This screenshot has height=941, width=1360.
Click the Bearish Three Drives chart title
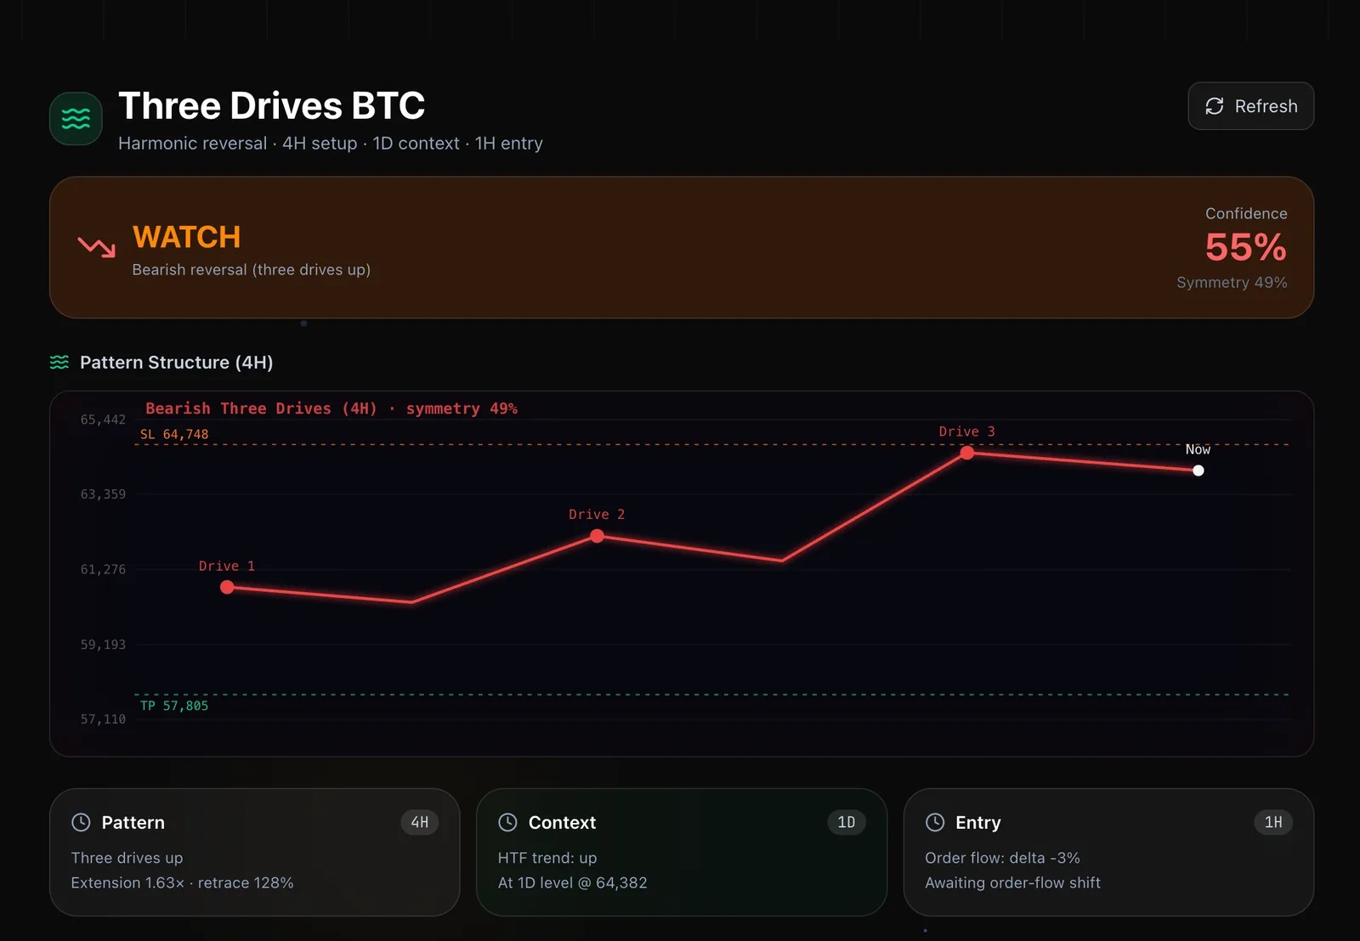331,409
